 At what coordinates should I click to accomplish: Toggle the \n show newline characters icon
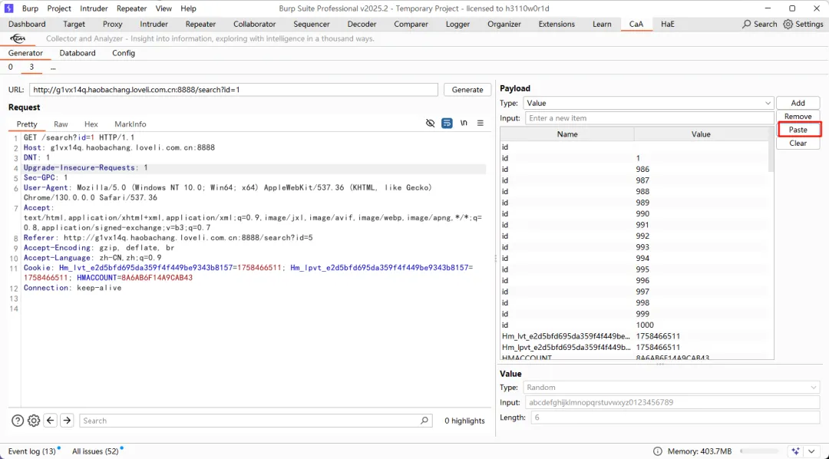pyautogui.click(x=464, y=123)
